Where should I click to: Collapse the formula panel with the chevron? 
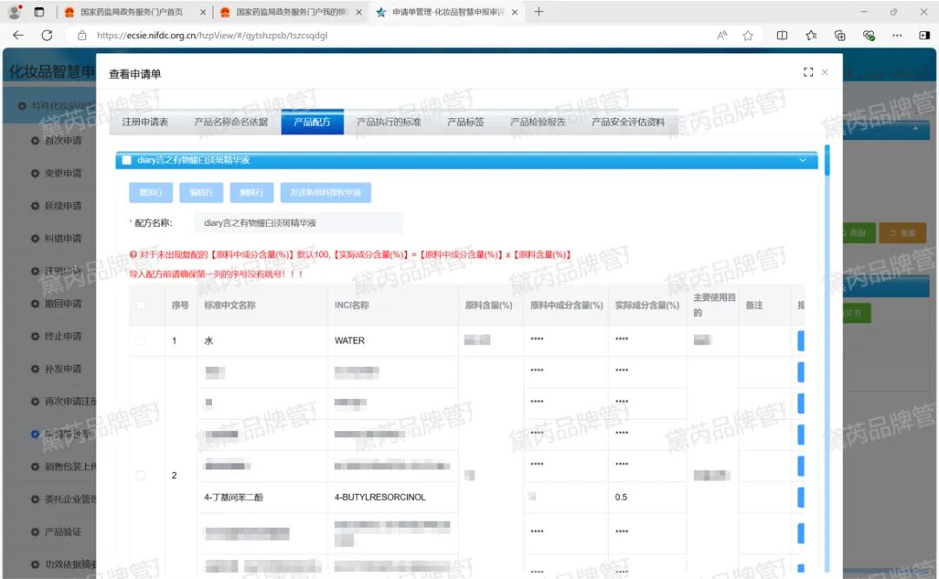[x=802, y=160]
